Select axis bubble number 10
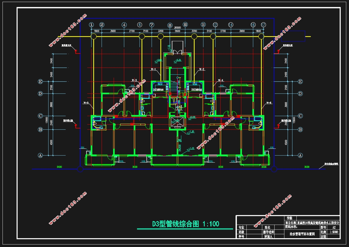 tap(185, 24)
